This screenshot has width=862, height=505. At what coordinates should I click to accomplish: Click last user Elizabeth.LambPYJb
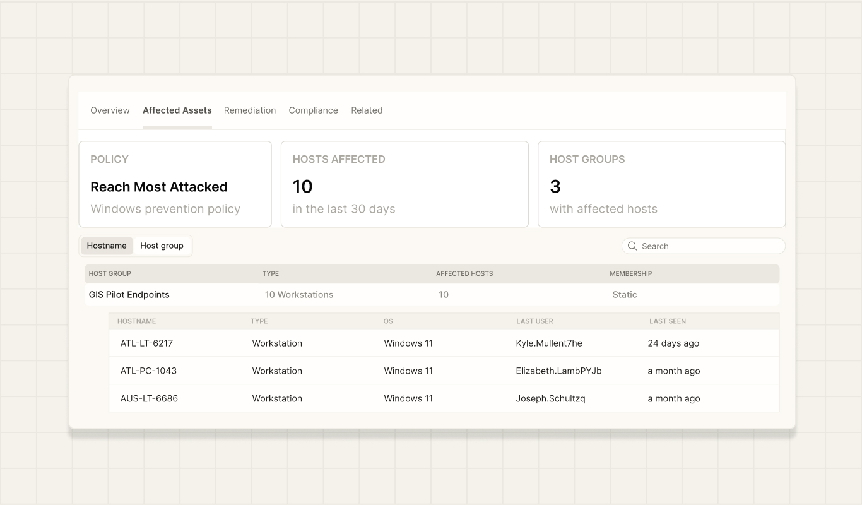pyautogui.click(x=558, y=371)
